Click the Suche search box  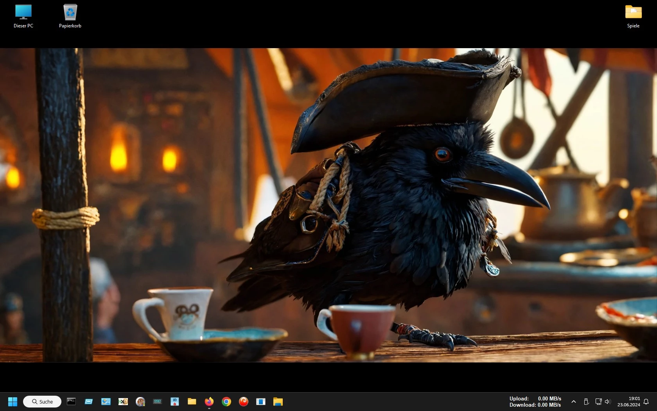(42, 402)
